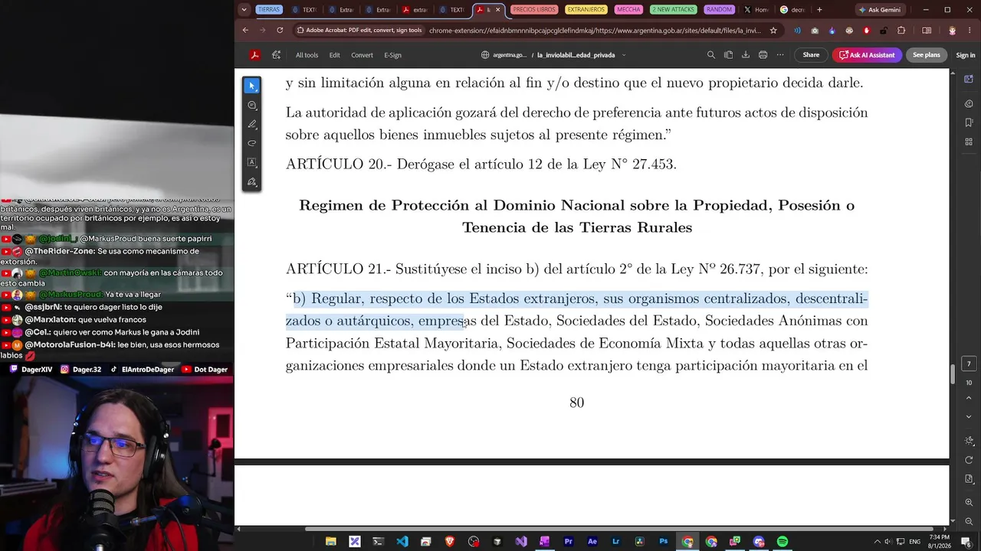Select the highlighter pen tool

pyautogui.click(x=252, y=125)
